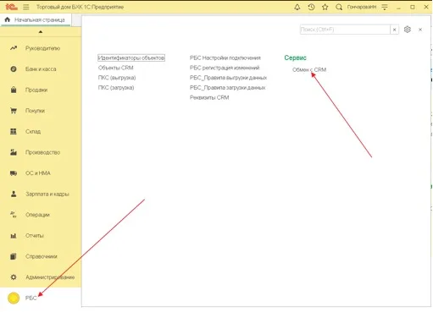The height and width of the screenshot is (312, 433).
Task: Collapse sections with the up arrow
Action: click(x=41, y=31)
